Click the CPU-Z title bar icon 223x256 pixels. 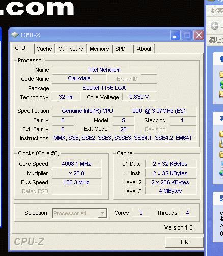(15, 35)
